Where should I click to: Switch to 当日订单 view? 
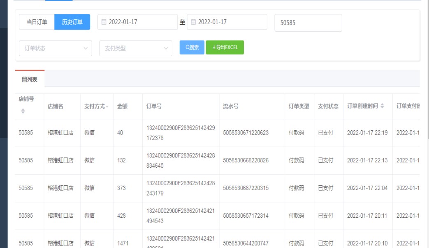37,22
